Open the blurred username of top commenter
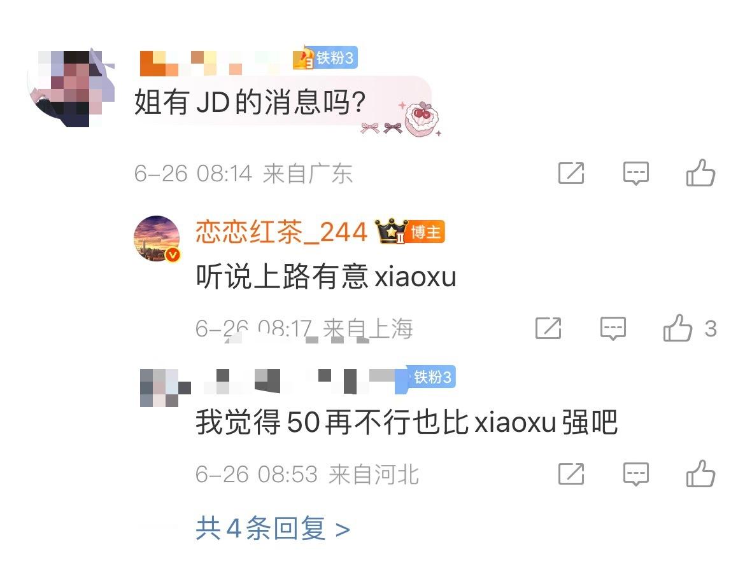 click(x=214, y=62)
